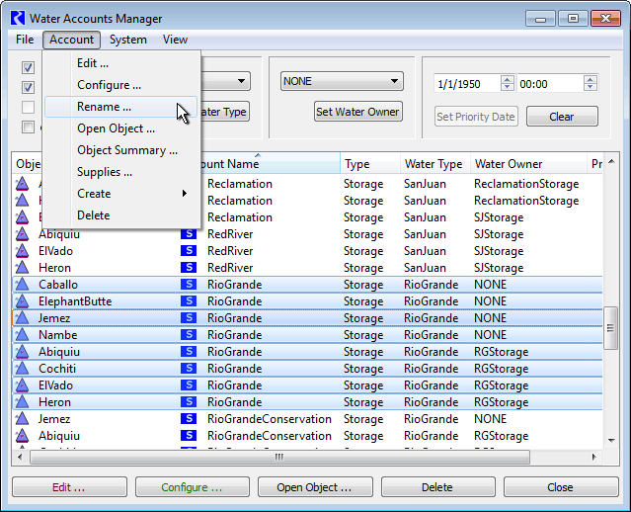Decrement the priority date 1/1/1950 down arrow

[507, 87]
